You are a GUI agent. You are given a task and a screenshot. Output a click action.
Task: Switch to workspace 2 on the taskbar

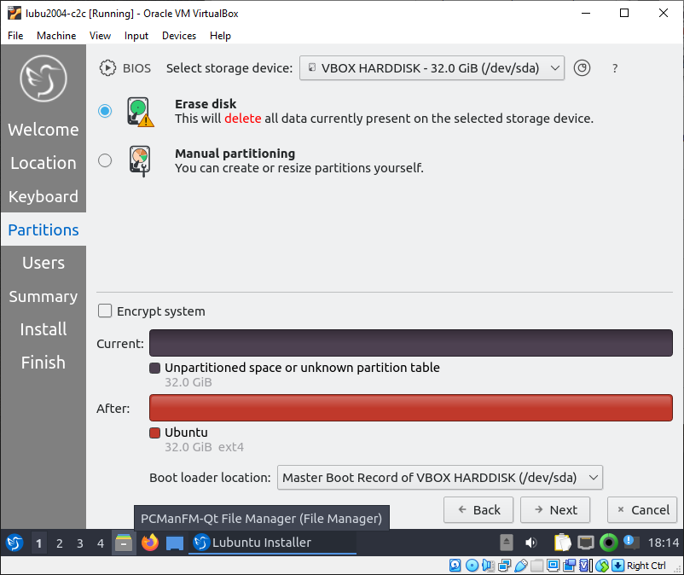(x=60, y=543)
